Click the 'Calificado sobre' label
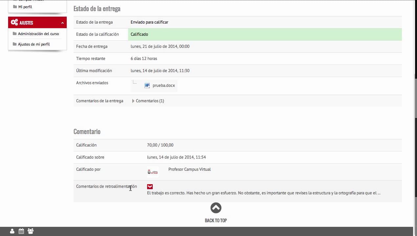 coord(90,157)
